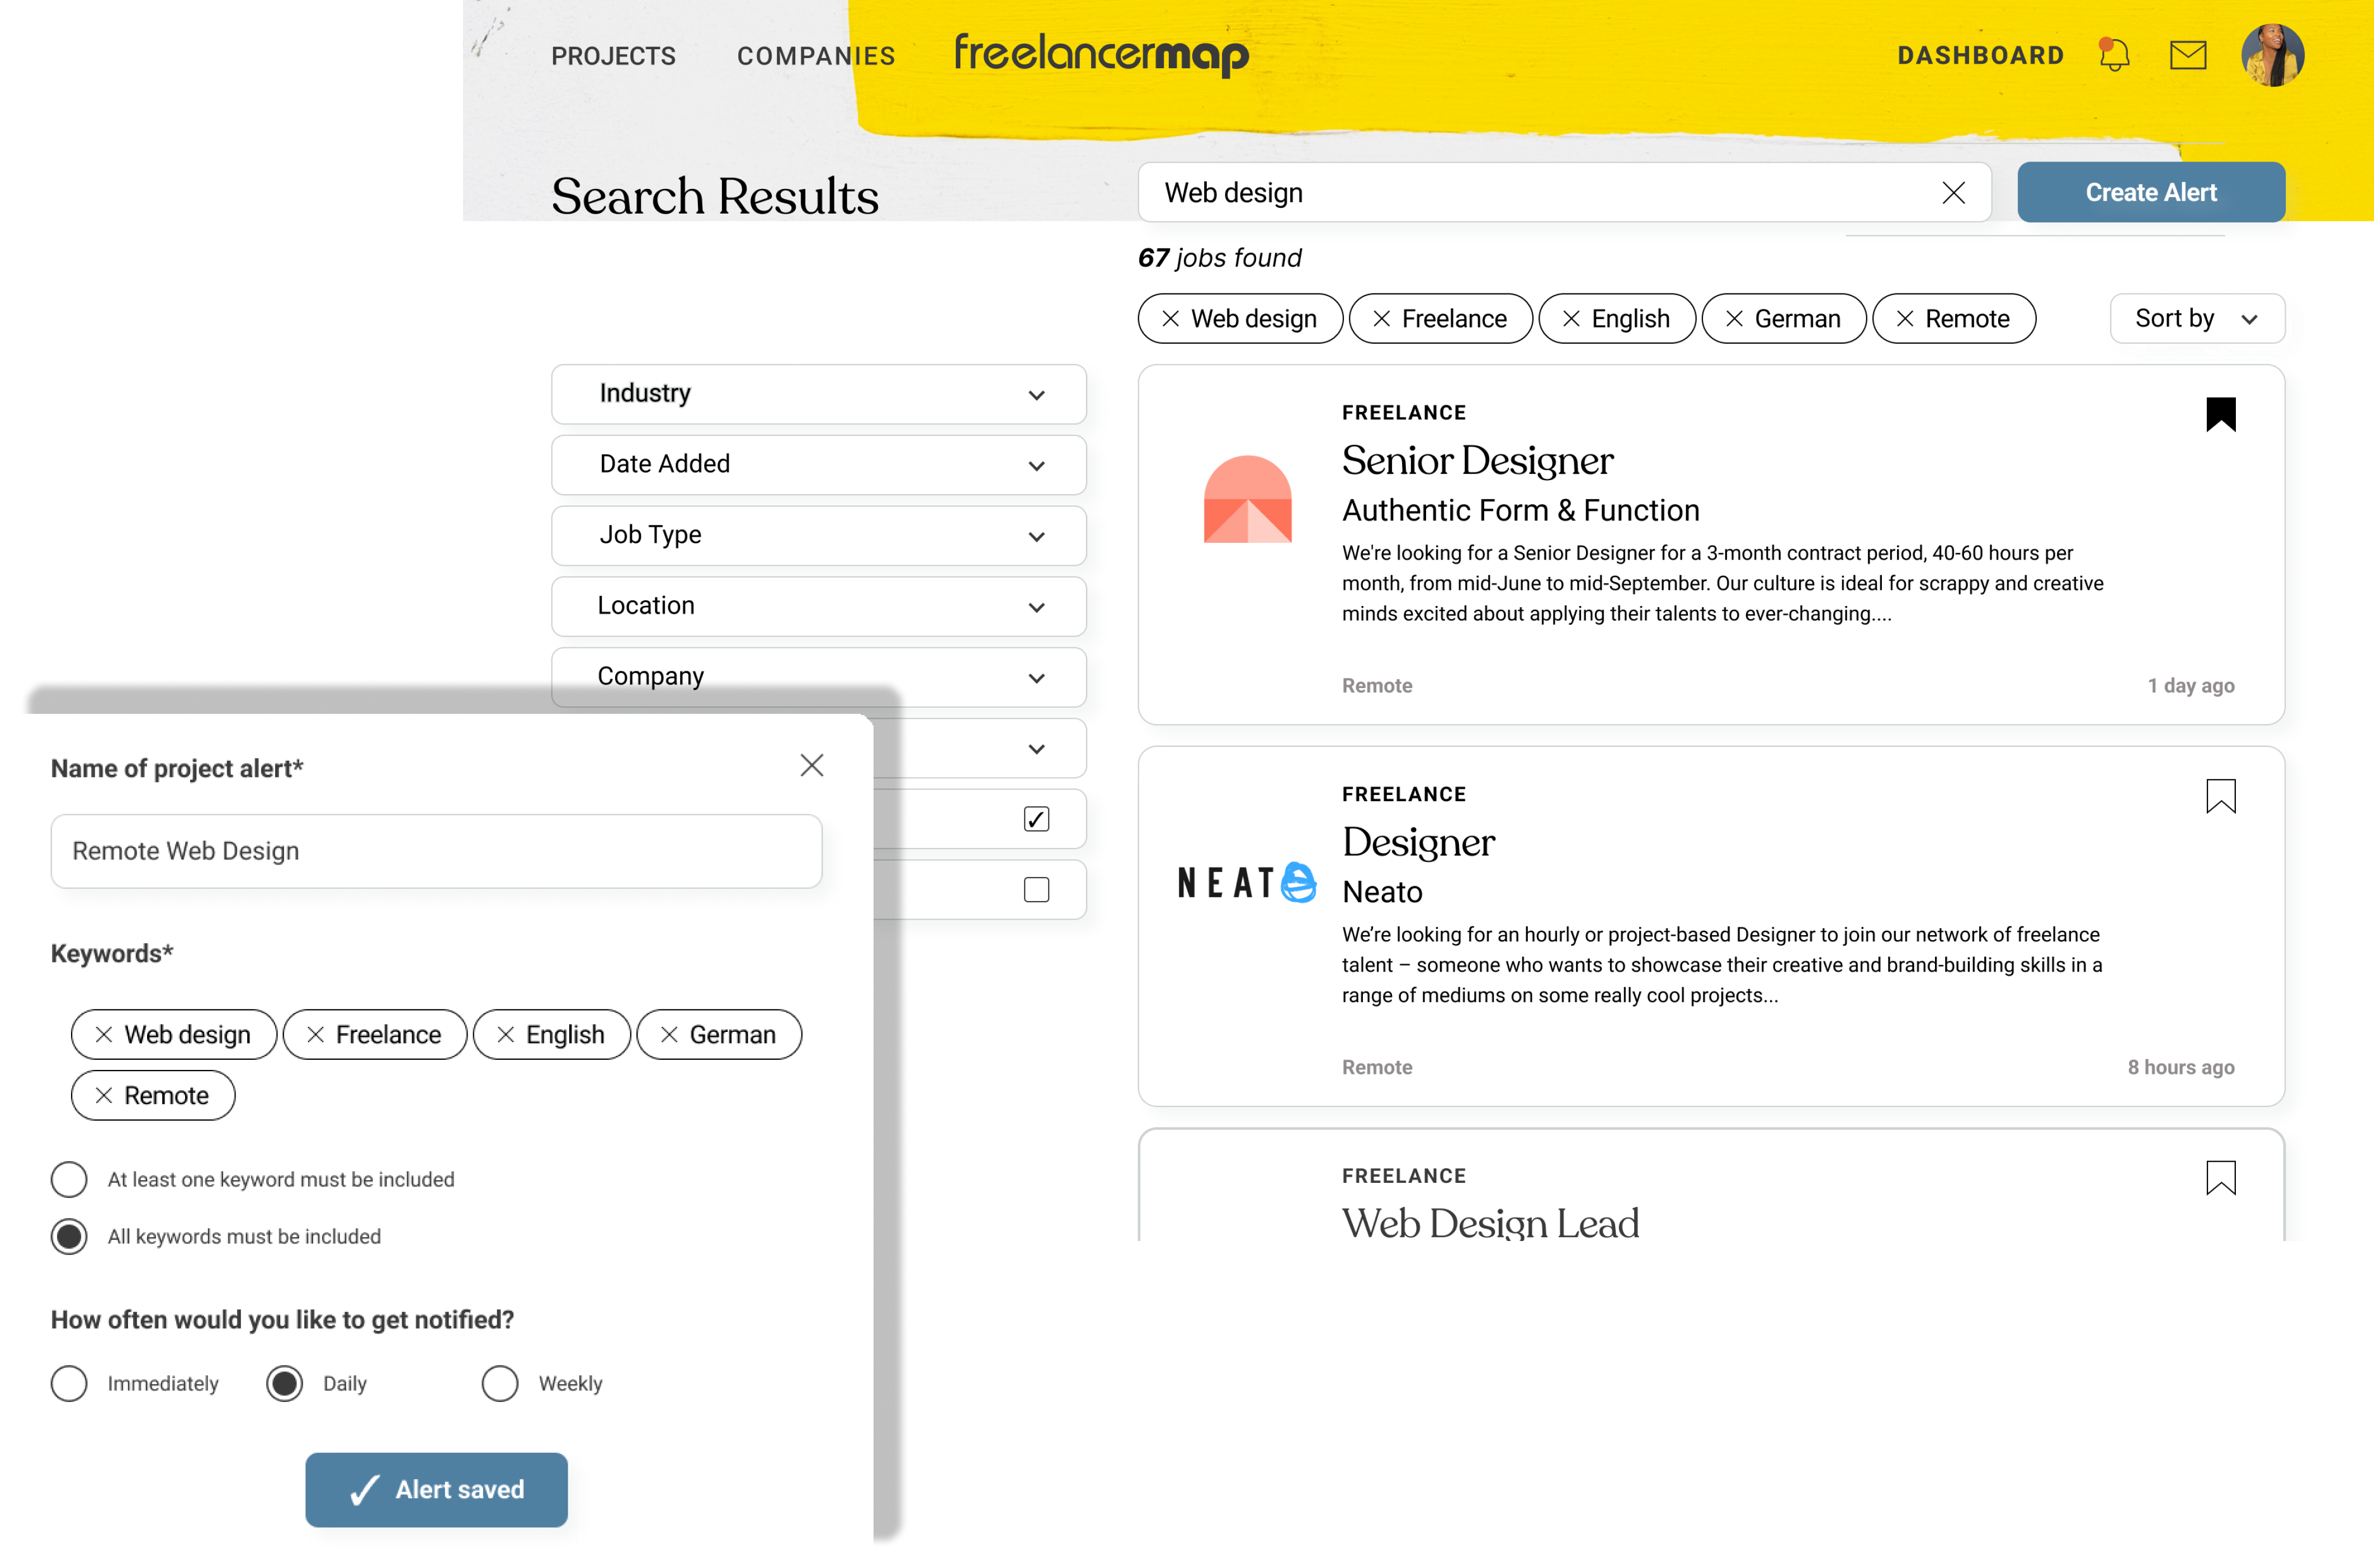The image size is (2374, 1568).
Task: Clear the Web design search field
Action: (1953, 193)
